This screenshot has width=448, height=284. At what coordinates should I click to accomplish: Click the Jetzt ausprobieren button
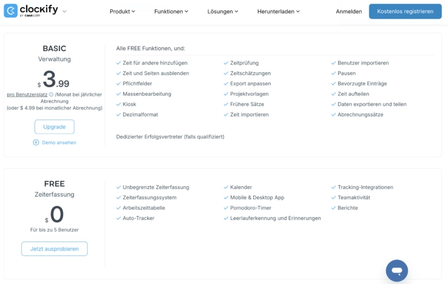[54, 249]
